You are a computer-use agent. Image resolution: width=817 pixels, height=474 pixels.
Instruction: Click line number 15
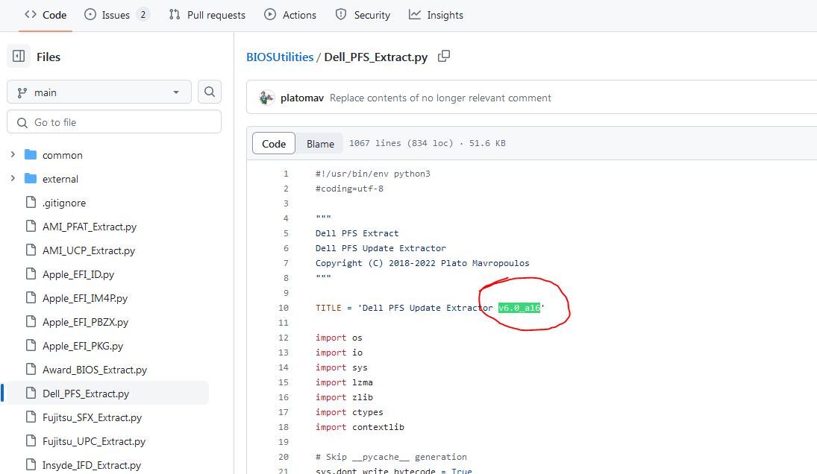[283, 382]
